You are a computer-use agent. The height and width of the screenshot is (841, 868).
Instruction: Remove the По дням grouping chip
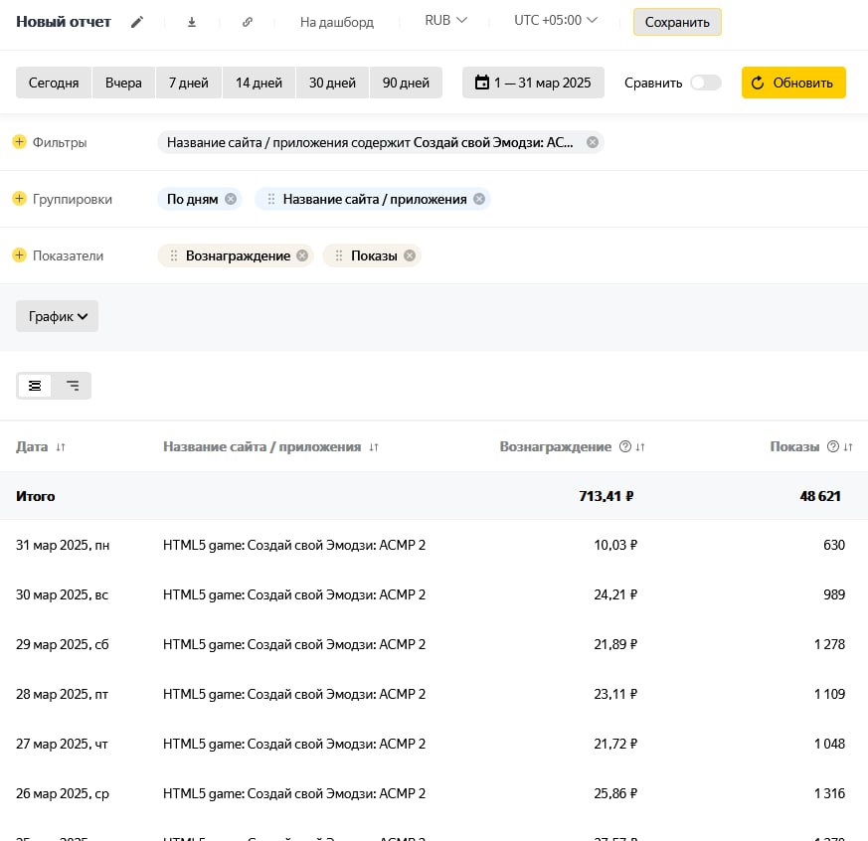point(231,199)
